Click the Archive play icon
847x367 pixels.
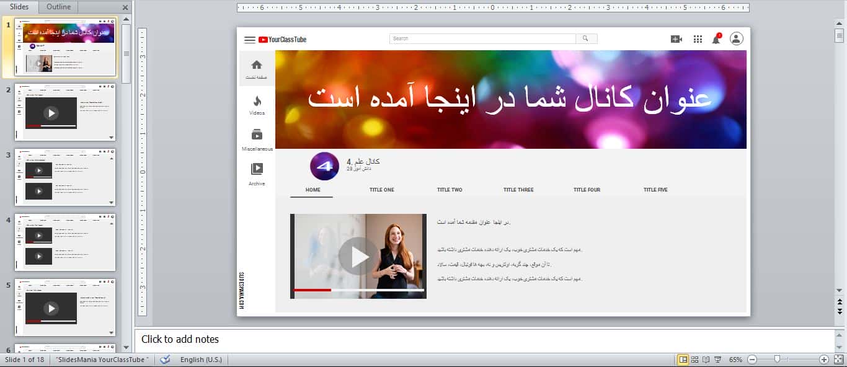257,169
